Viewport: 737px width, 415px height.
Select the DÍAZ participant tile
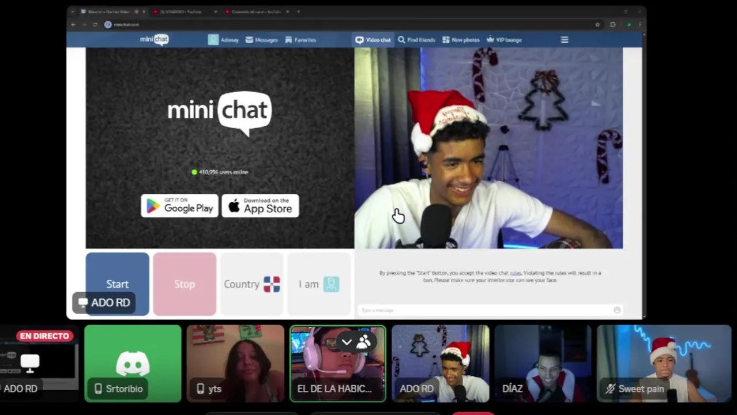tap(543, 364)
